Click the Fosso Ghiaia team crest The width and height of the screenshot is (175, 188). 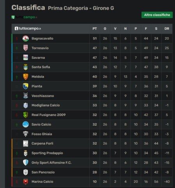point(26,134)
